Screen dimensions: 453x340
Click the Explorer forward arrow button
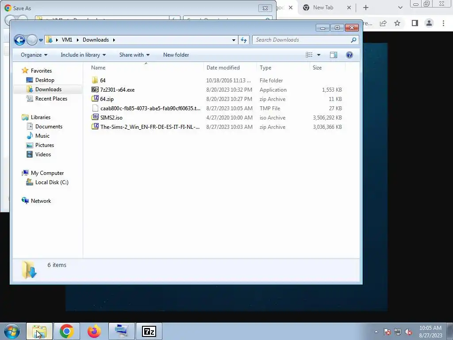click(32, 40)
